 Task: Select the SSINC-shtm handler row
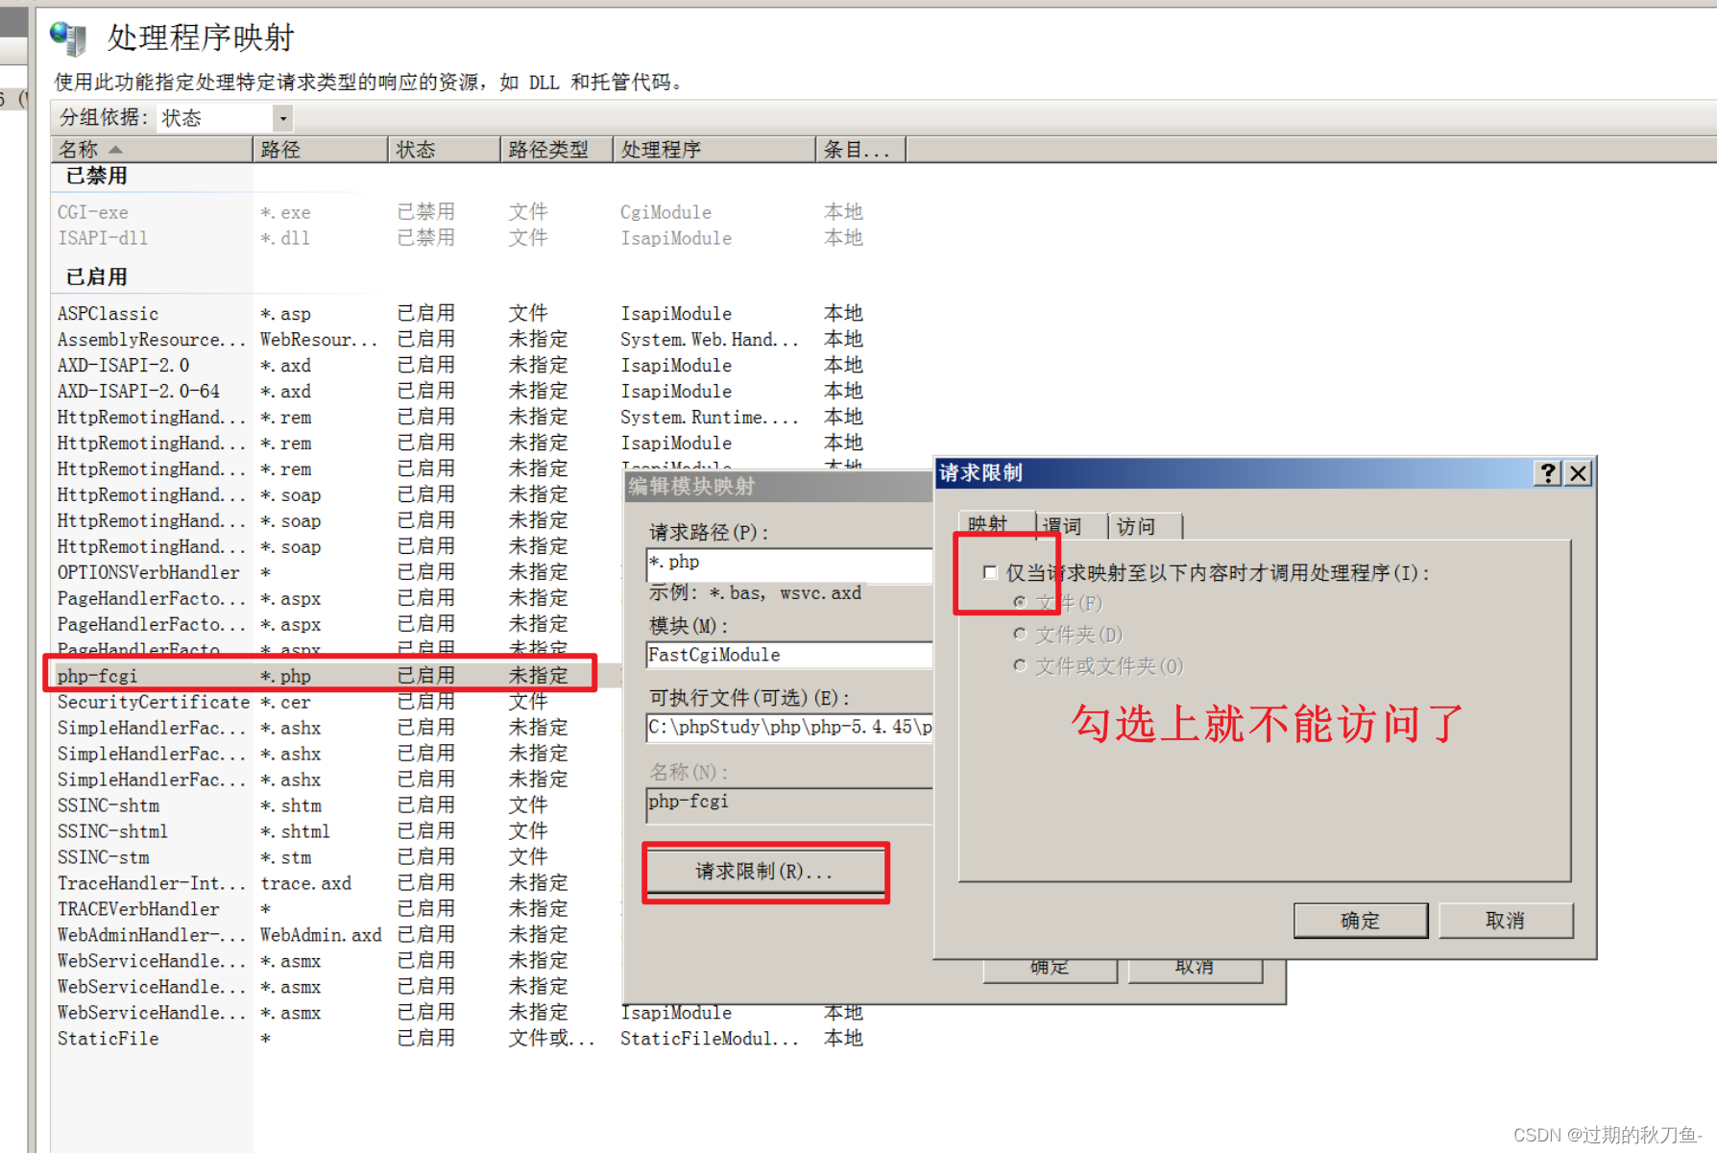coord(336,806)
